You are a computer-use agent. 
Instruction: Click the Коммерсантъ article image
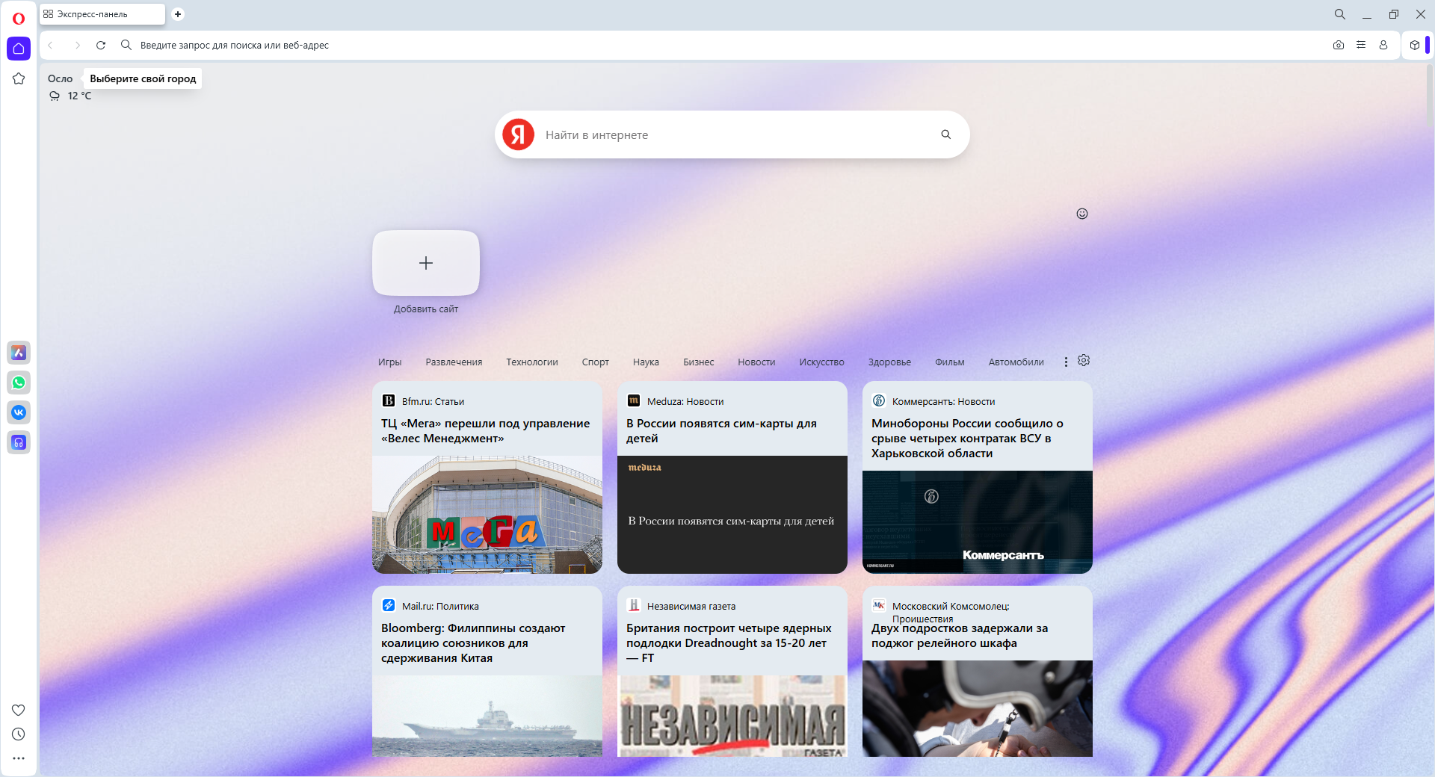tap(978, 522)
